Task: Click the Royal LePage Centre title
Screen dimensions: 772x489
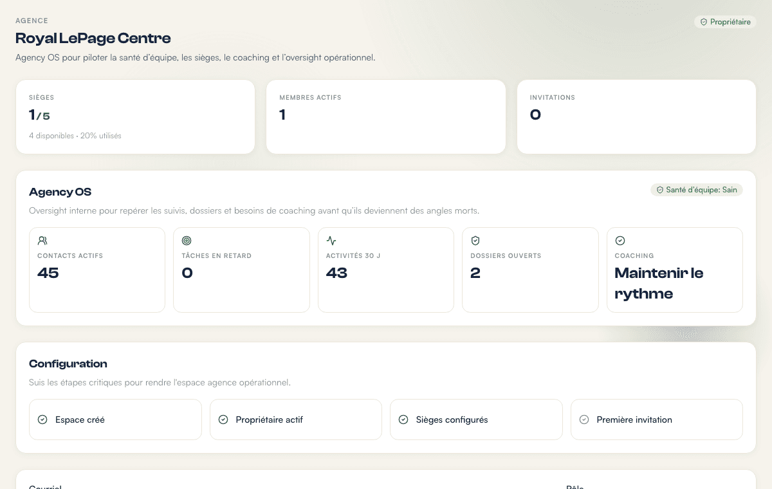Action: tap(93, 38)
